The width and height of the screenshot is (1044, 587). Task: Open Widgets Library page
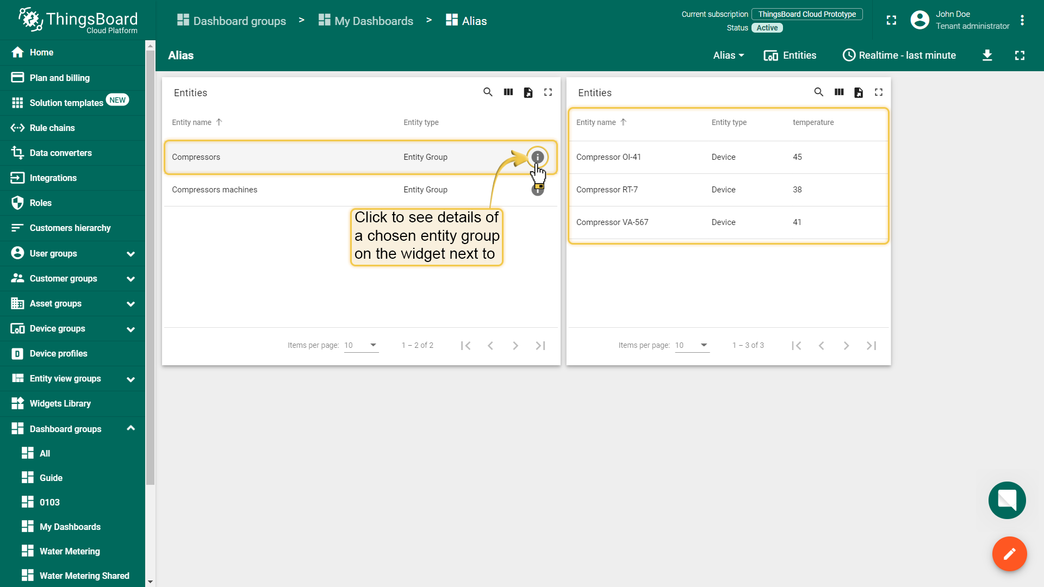coord(72,403)
